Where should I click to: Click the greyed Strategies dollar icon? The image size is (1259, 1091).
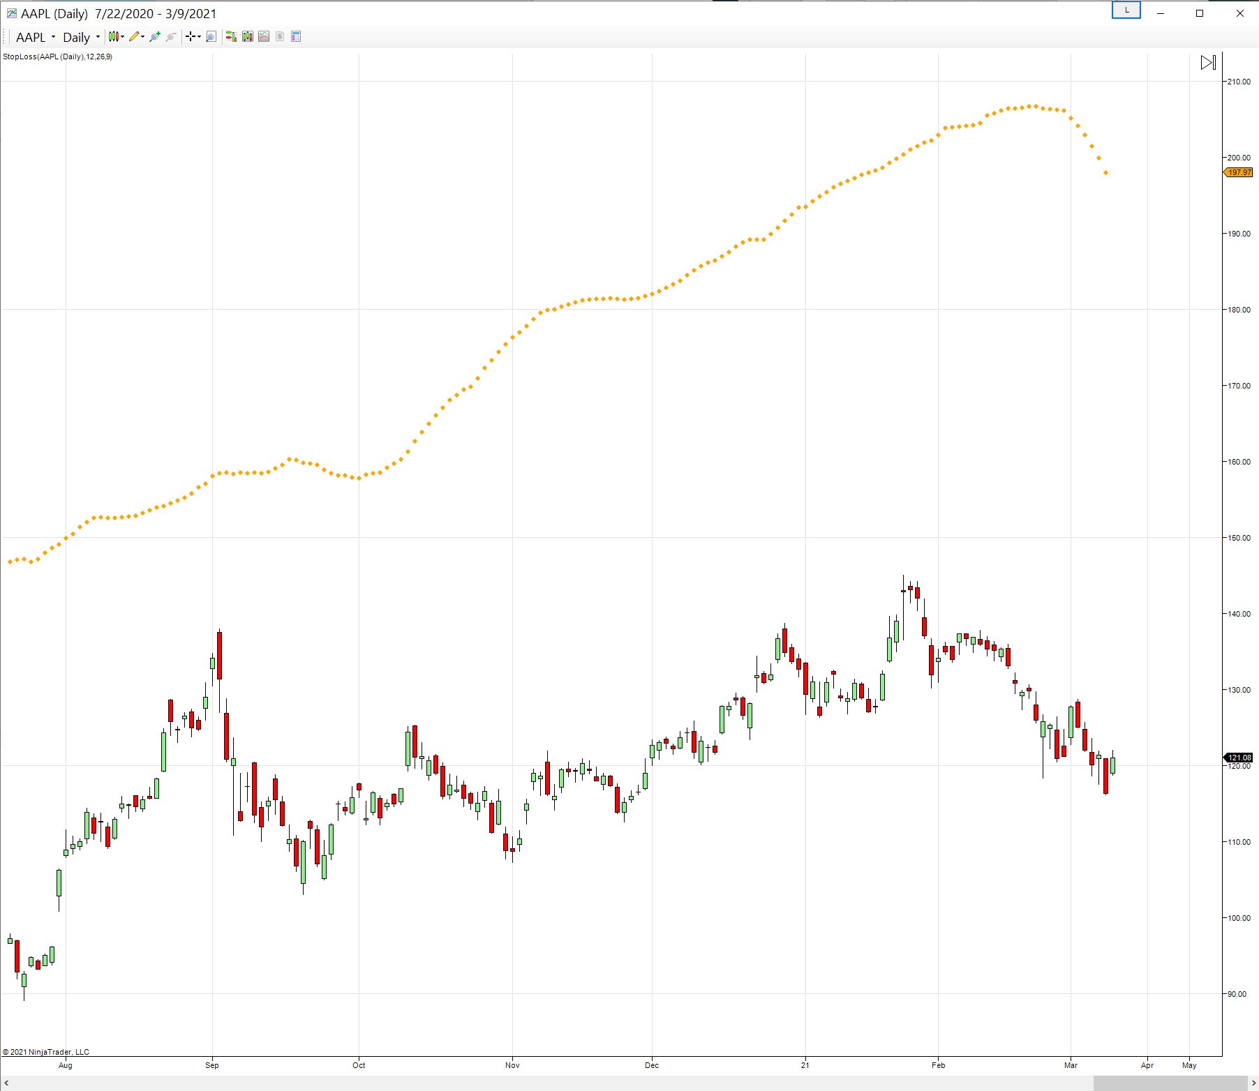point(280,36)
